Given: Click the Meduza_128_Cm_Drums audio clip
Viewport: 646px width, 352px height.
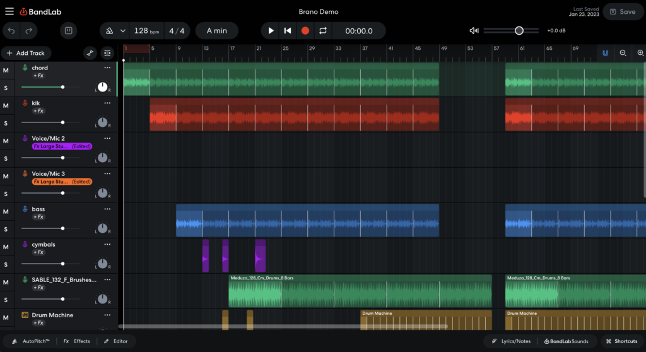Looking at the screenshot, I should pyautogui.click(x=360, y=294).
